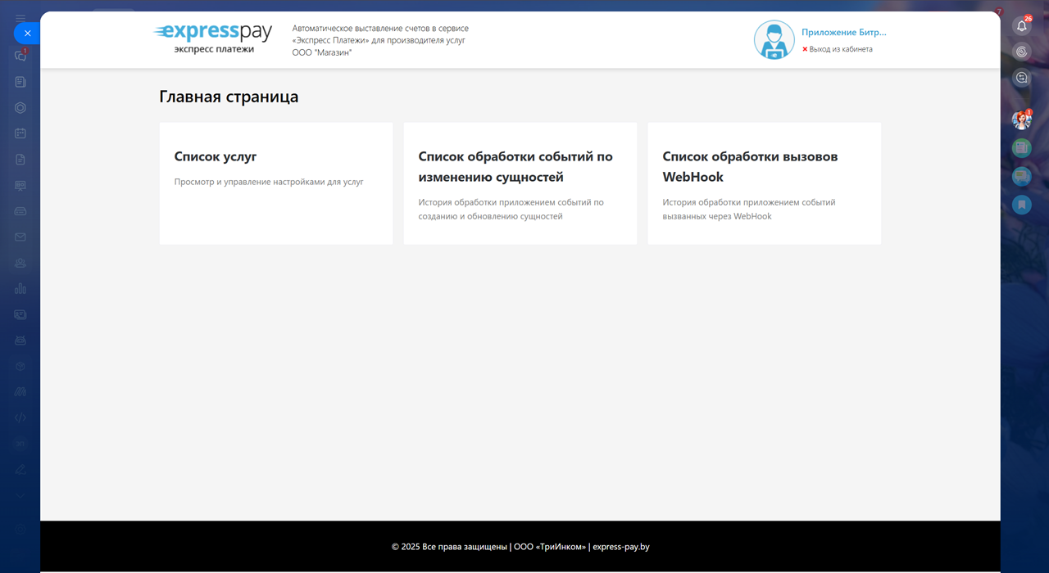Click text Просмотр и управление настройками для услуг
Image resolution: width=1049 pixels, height=573 pixels.
(x=269, y=182)
